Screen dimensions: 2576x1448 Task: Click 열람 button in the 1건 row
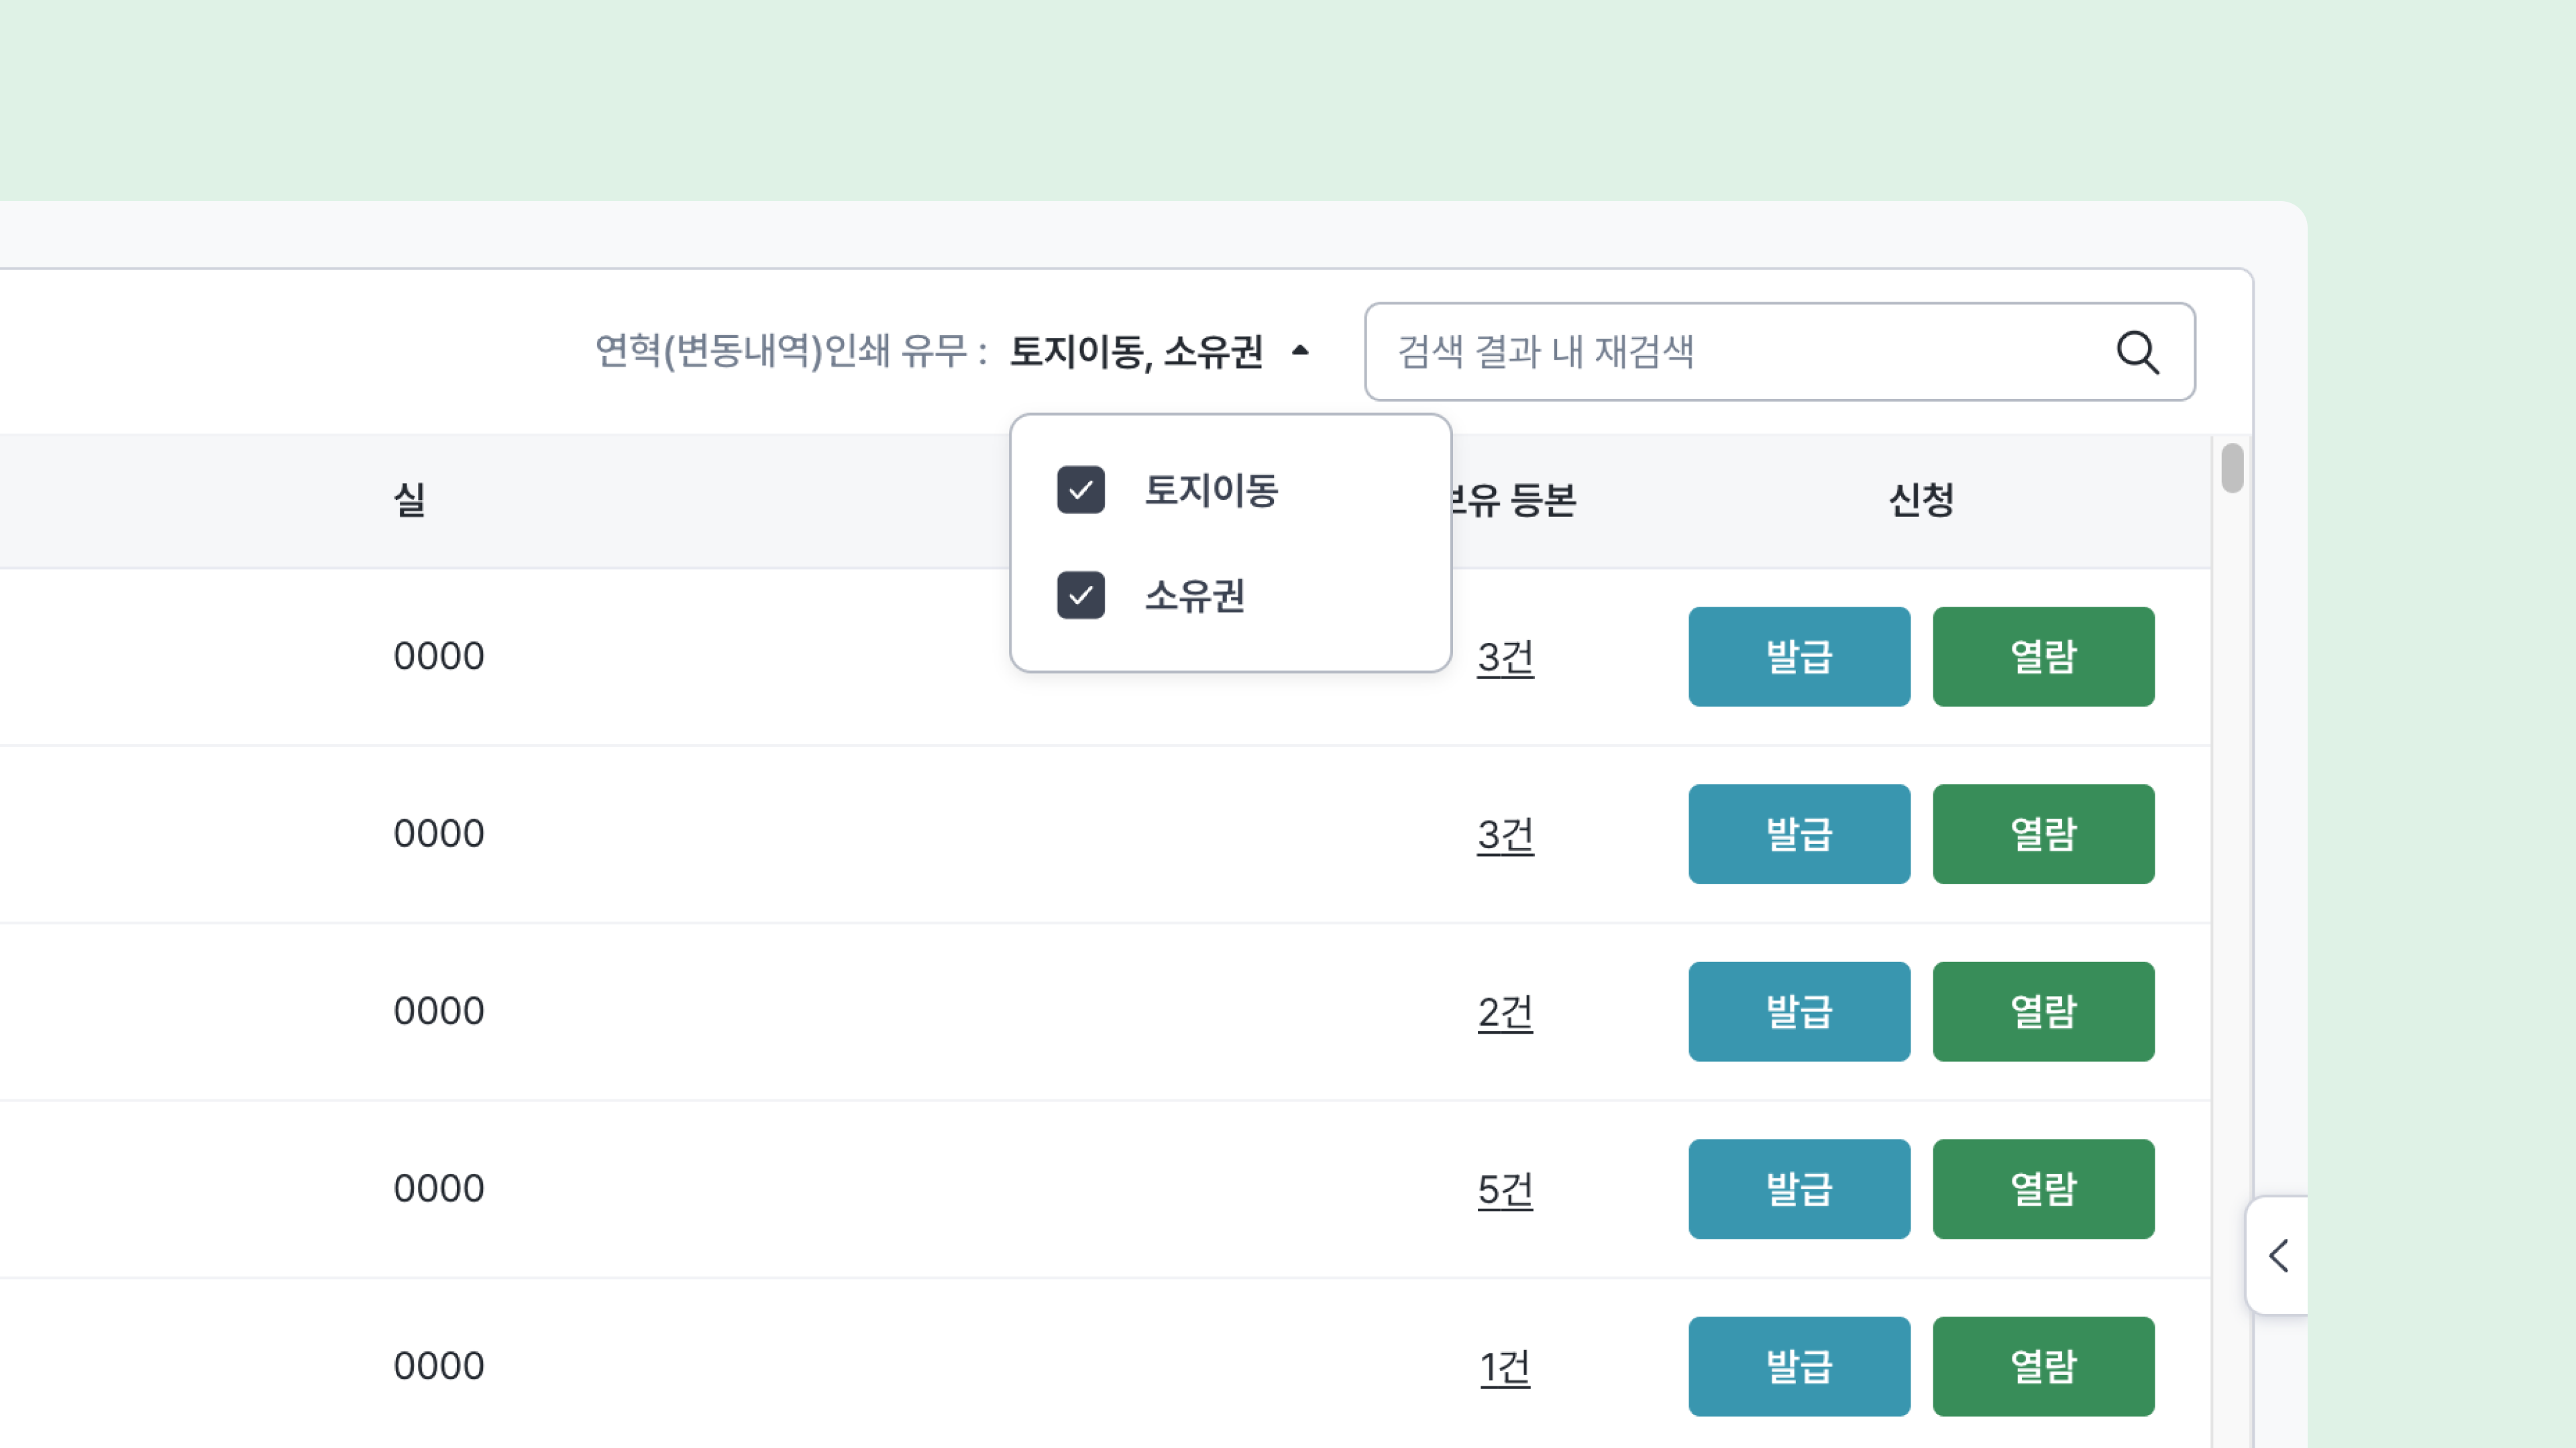(x=2042, y=1366)
